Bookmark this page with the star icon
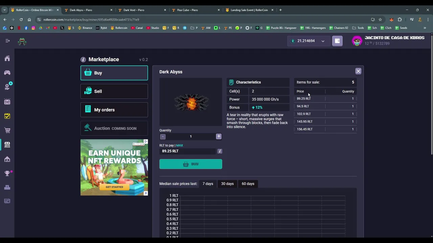 (x=380, y=20)
